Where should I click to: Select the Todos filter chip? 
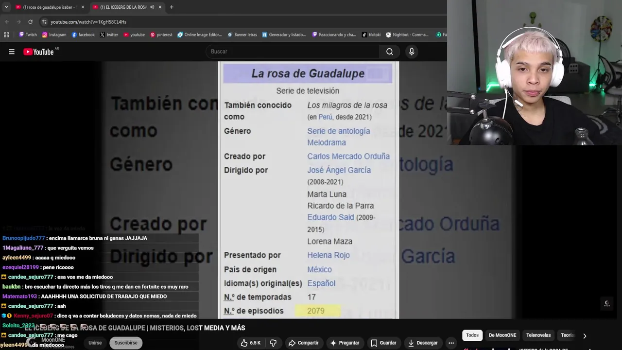tap(472, 335)
